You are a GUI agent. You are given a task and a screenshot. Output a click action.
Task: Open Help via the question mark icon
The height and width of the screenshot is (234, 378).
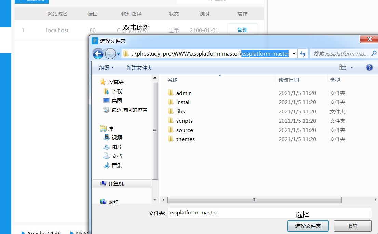[x=369, y=67]
